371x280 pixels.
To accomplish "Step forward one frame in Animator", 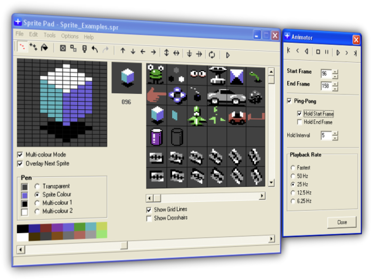I will coord(347,53).
